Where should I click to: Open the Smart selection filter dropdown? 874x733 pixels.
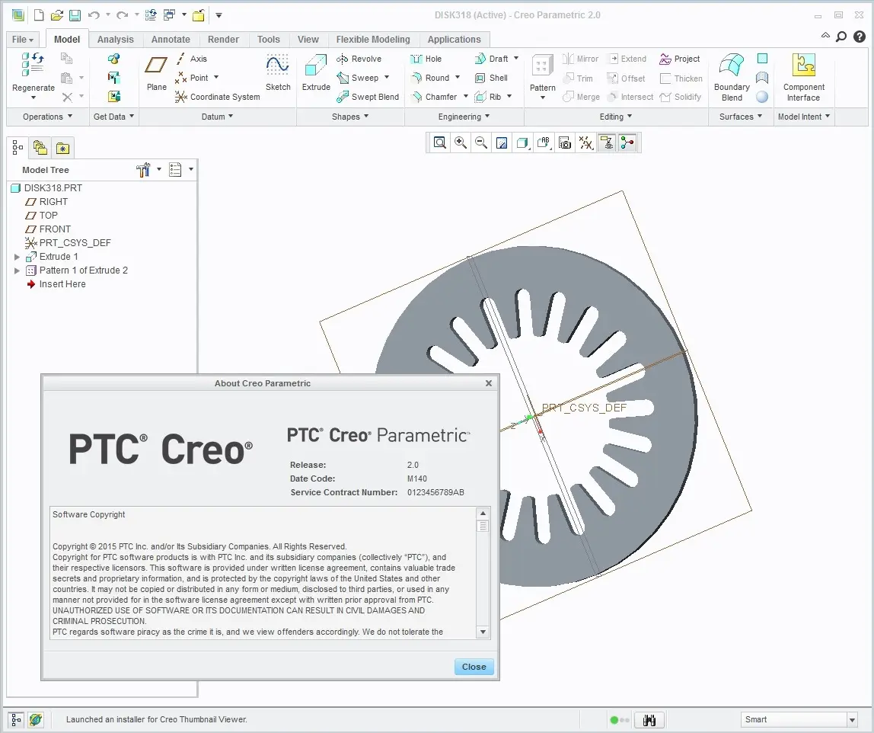point(852,719)
